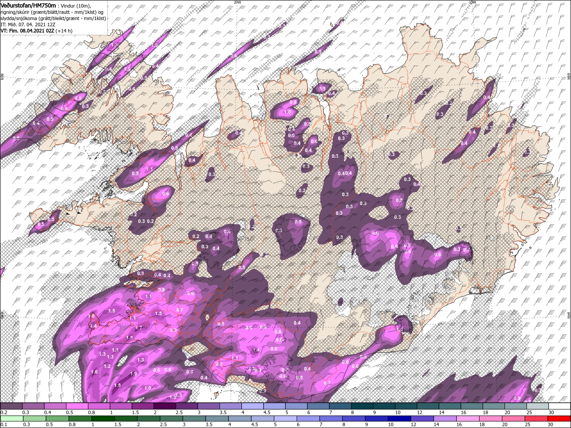This screenshot has height=428, width=571.
Task: Select upper legend swatch starting at 18
Action: click(493, 406)
